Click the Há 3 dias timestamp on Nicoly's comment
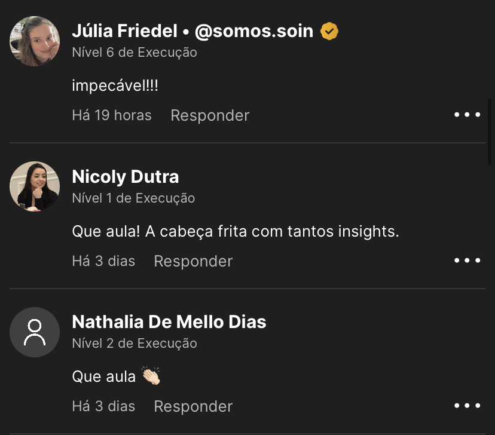495x435 pixels. pos(103,261)
